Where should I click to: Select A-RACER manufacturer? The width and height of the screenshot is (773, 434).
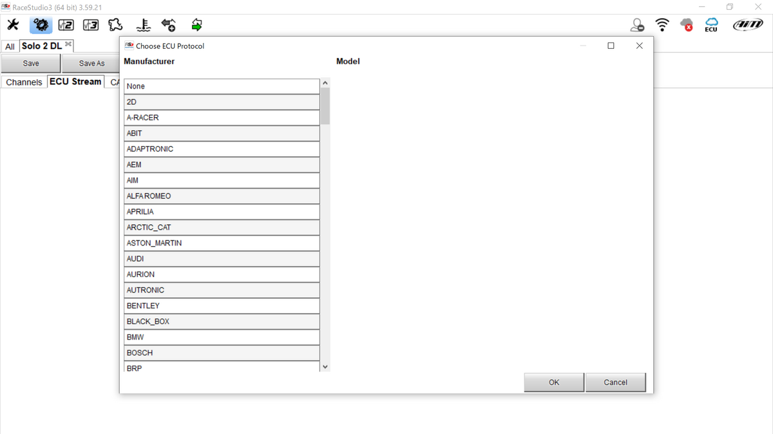tap(222, 118)
